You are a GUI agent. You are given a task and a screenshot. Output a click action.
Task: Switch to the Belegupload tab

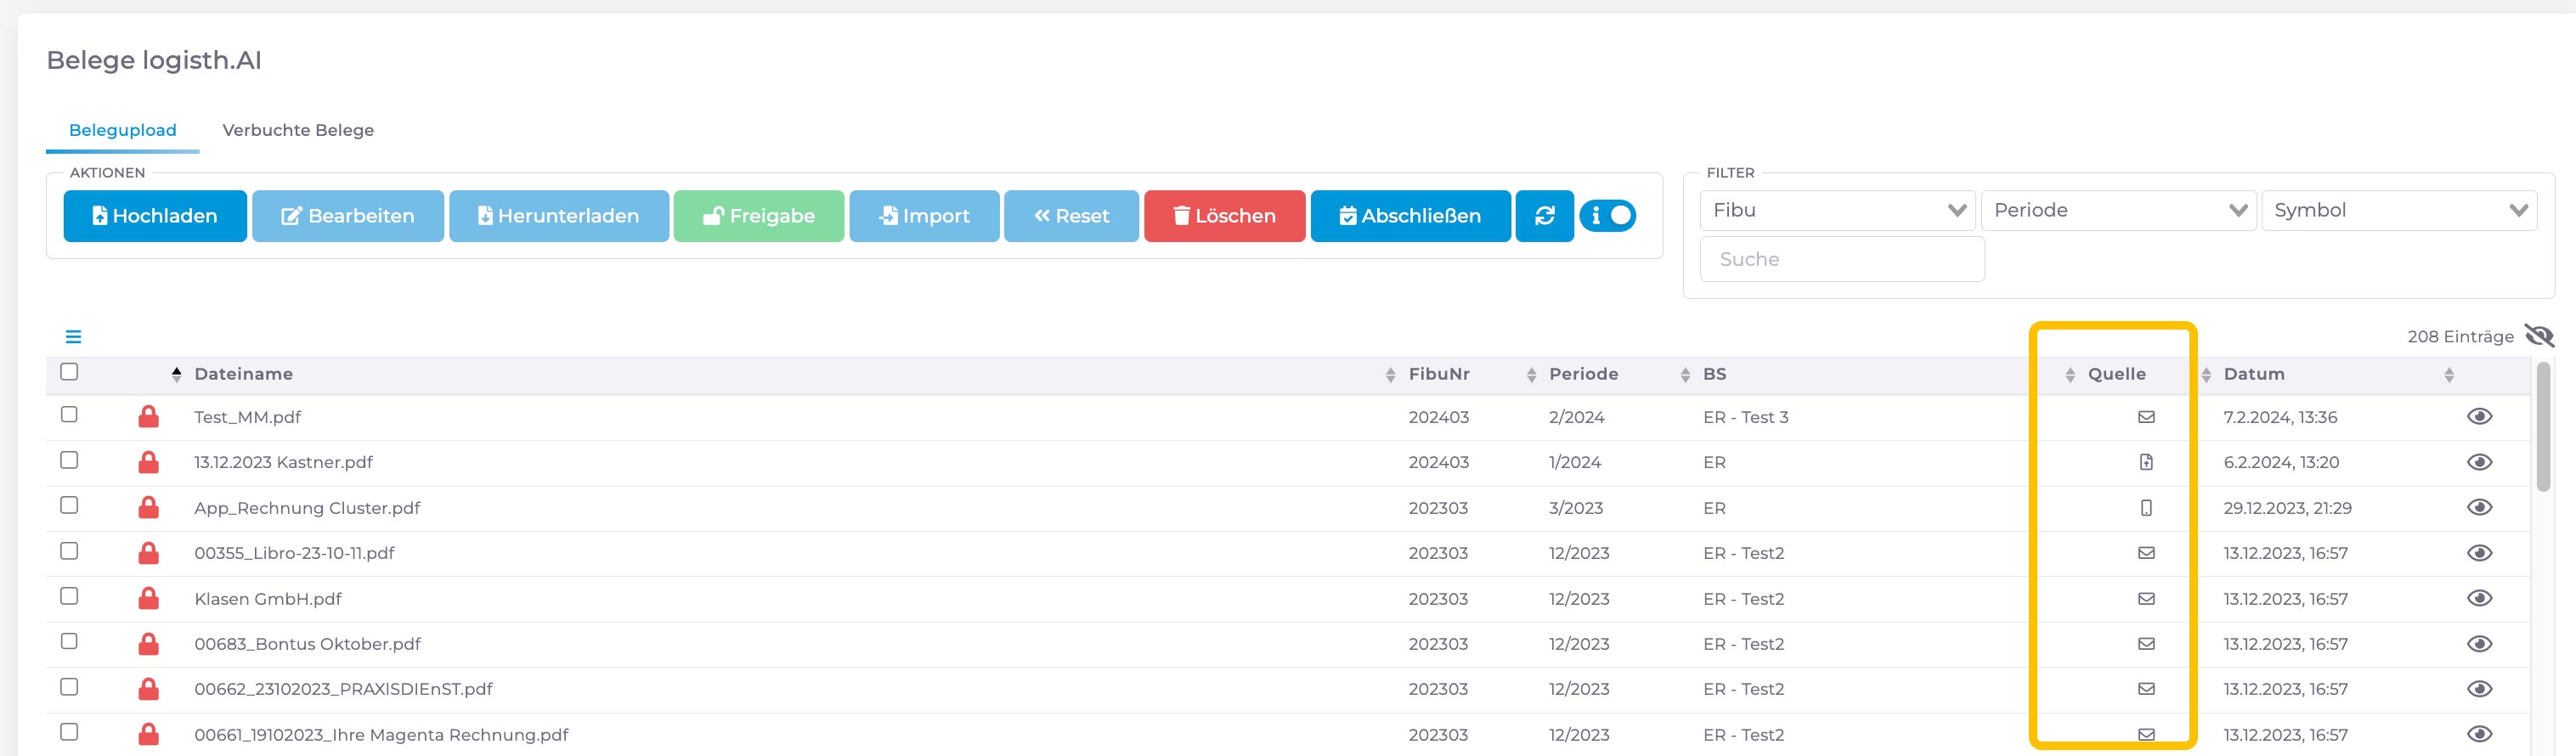point(122,130)
